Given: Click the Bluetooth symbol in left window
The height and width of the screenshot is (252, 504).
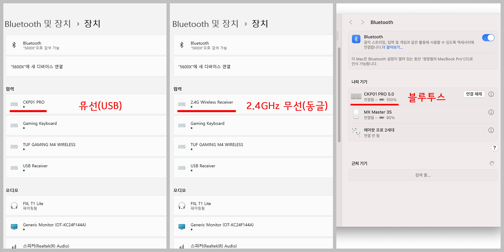Looking at the screenshot, I should pos(14,45).
